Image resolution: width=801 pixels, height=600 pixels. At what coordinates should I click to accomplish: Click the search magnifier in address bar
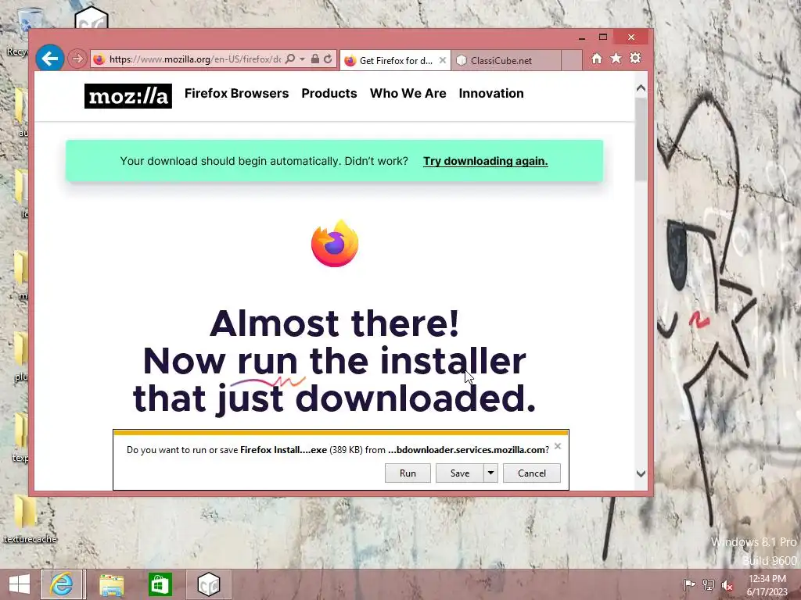point(289,59)
